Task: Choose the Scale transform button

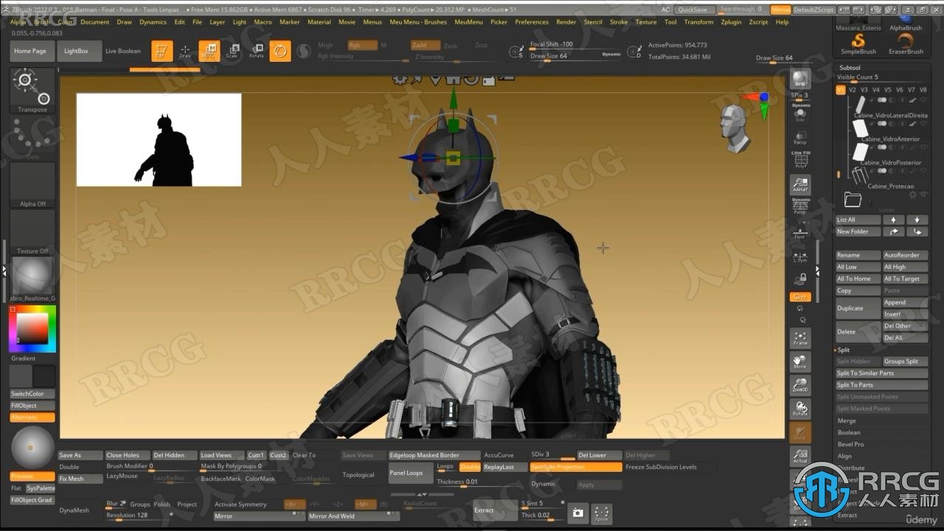Action: (232, 51)
